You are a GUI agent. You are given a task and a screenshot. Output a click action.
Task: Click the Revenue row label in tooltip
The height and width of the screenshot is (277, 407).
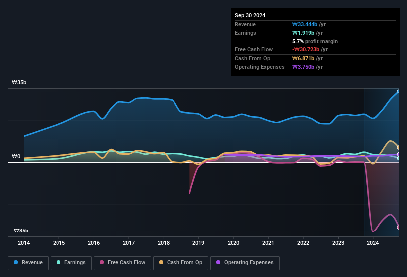(x=245, y=24)
